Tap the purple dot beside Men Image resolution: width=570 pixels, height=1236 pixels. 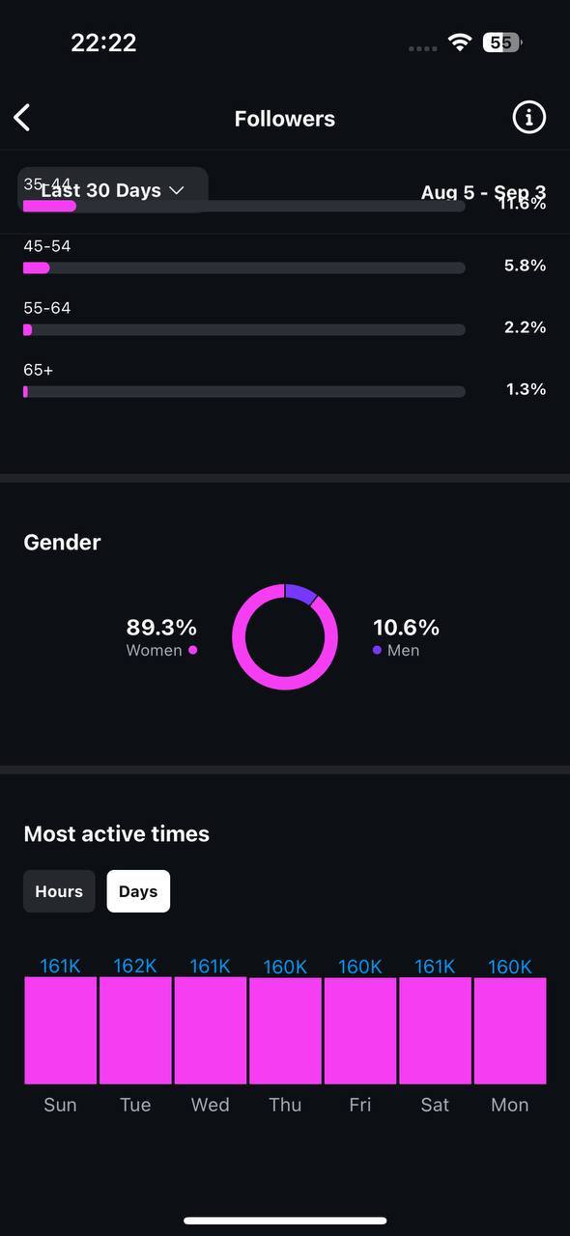tap(377, 650)
